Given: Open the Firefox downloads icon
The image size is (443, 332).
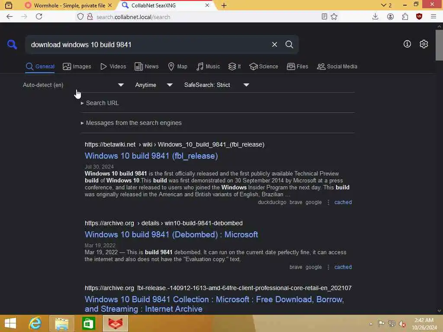Looking at the screenshot, I should tap(375, 17).
